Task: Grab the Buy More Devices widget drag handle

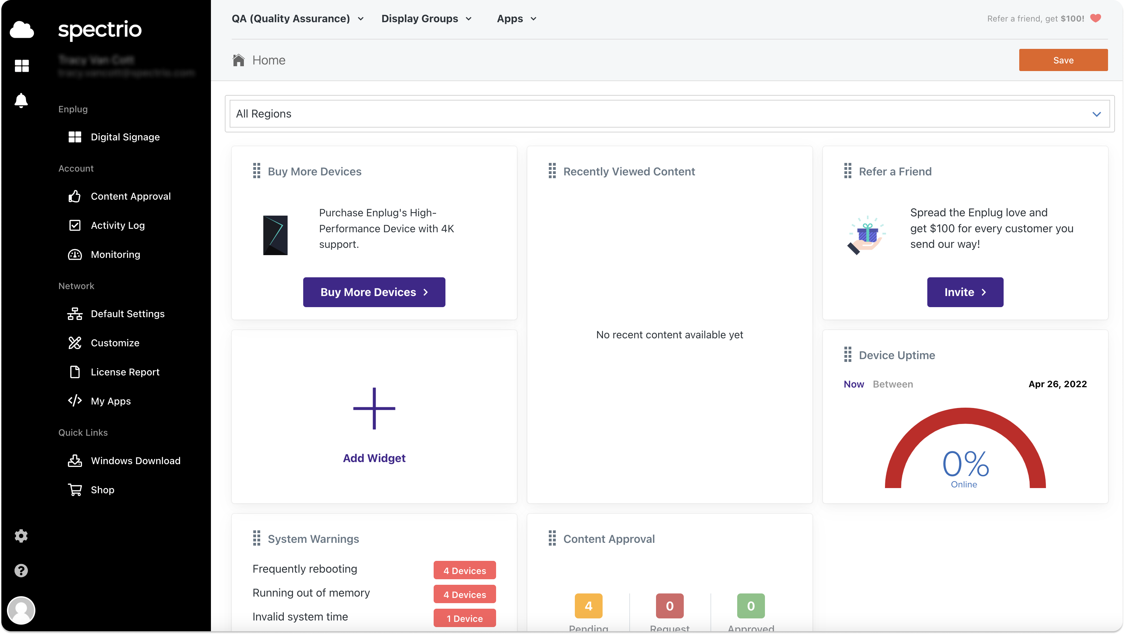Action: [x=257, y=171]
